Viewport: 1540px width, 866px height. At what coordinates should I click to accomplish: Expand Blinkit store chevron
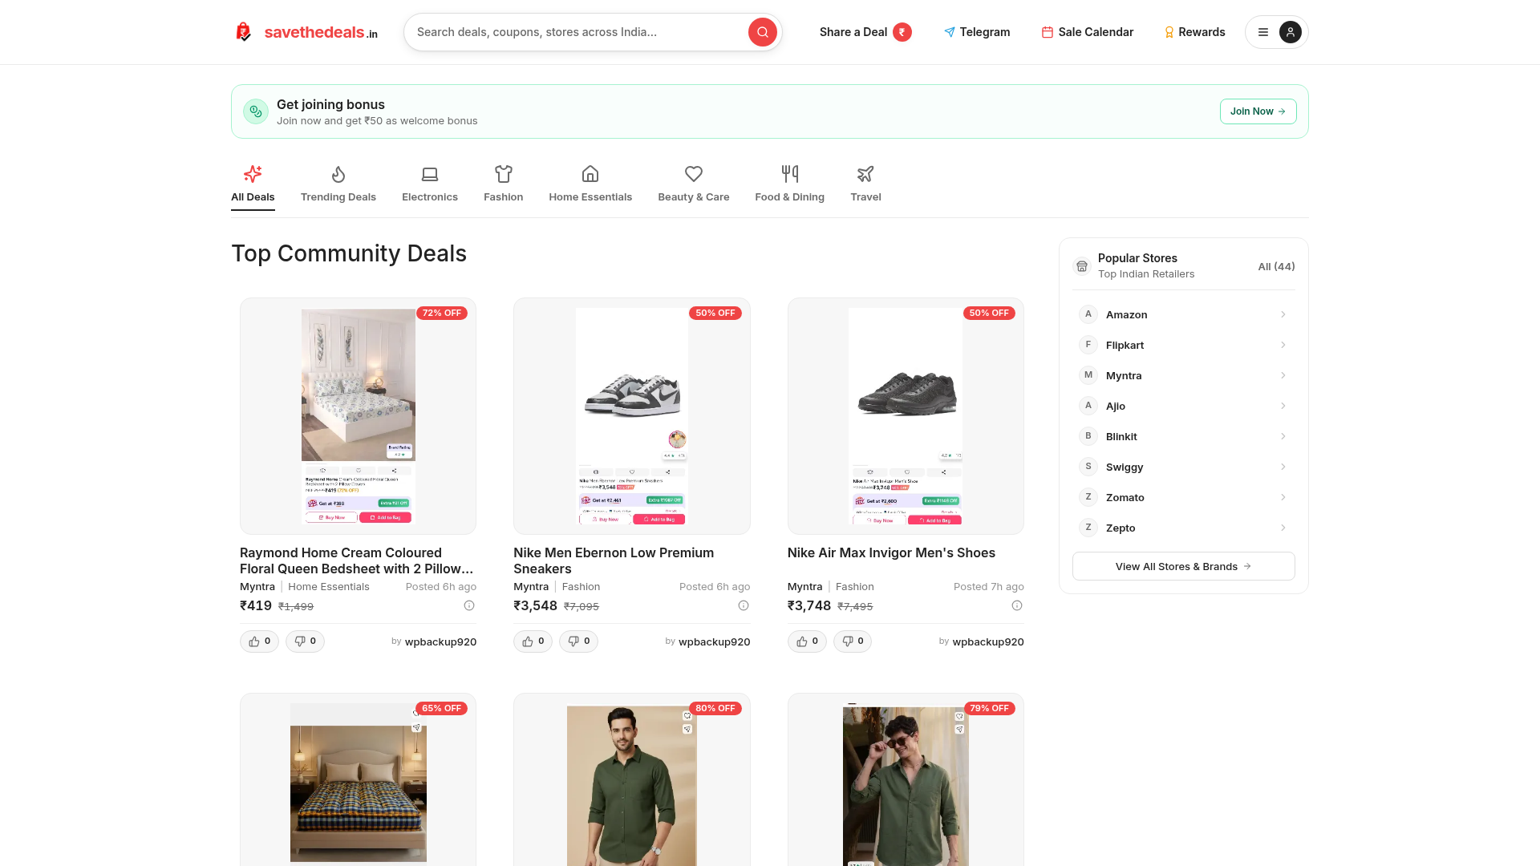1283,436
